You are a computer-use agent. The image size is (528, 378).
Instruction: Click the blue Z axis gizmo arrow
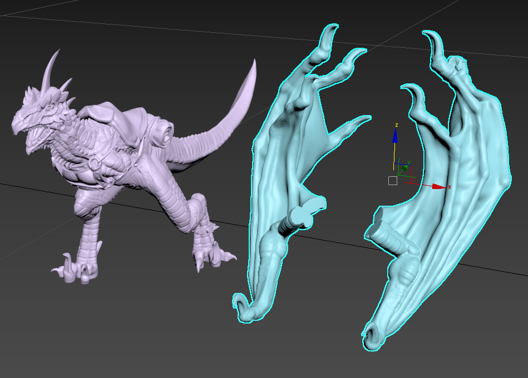pos(395,136)
